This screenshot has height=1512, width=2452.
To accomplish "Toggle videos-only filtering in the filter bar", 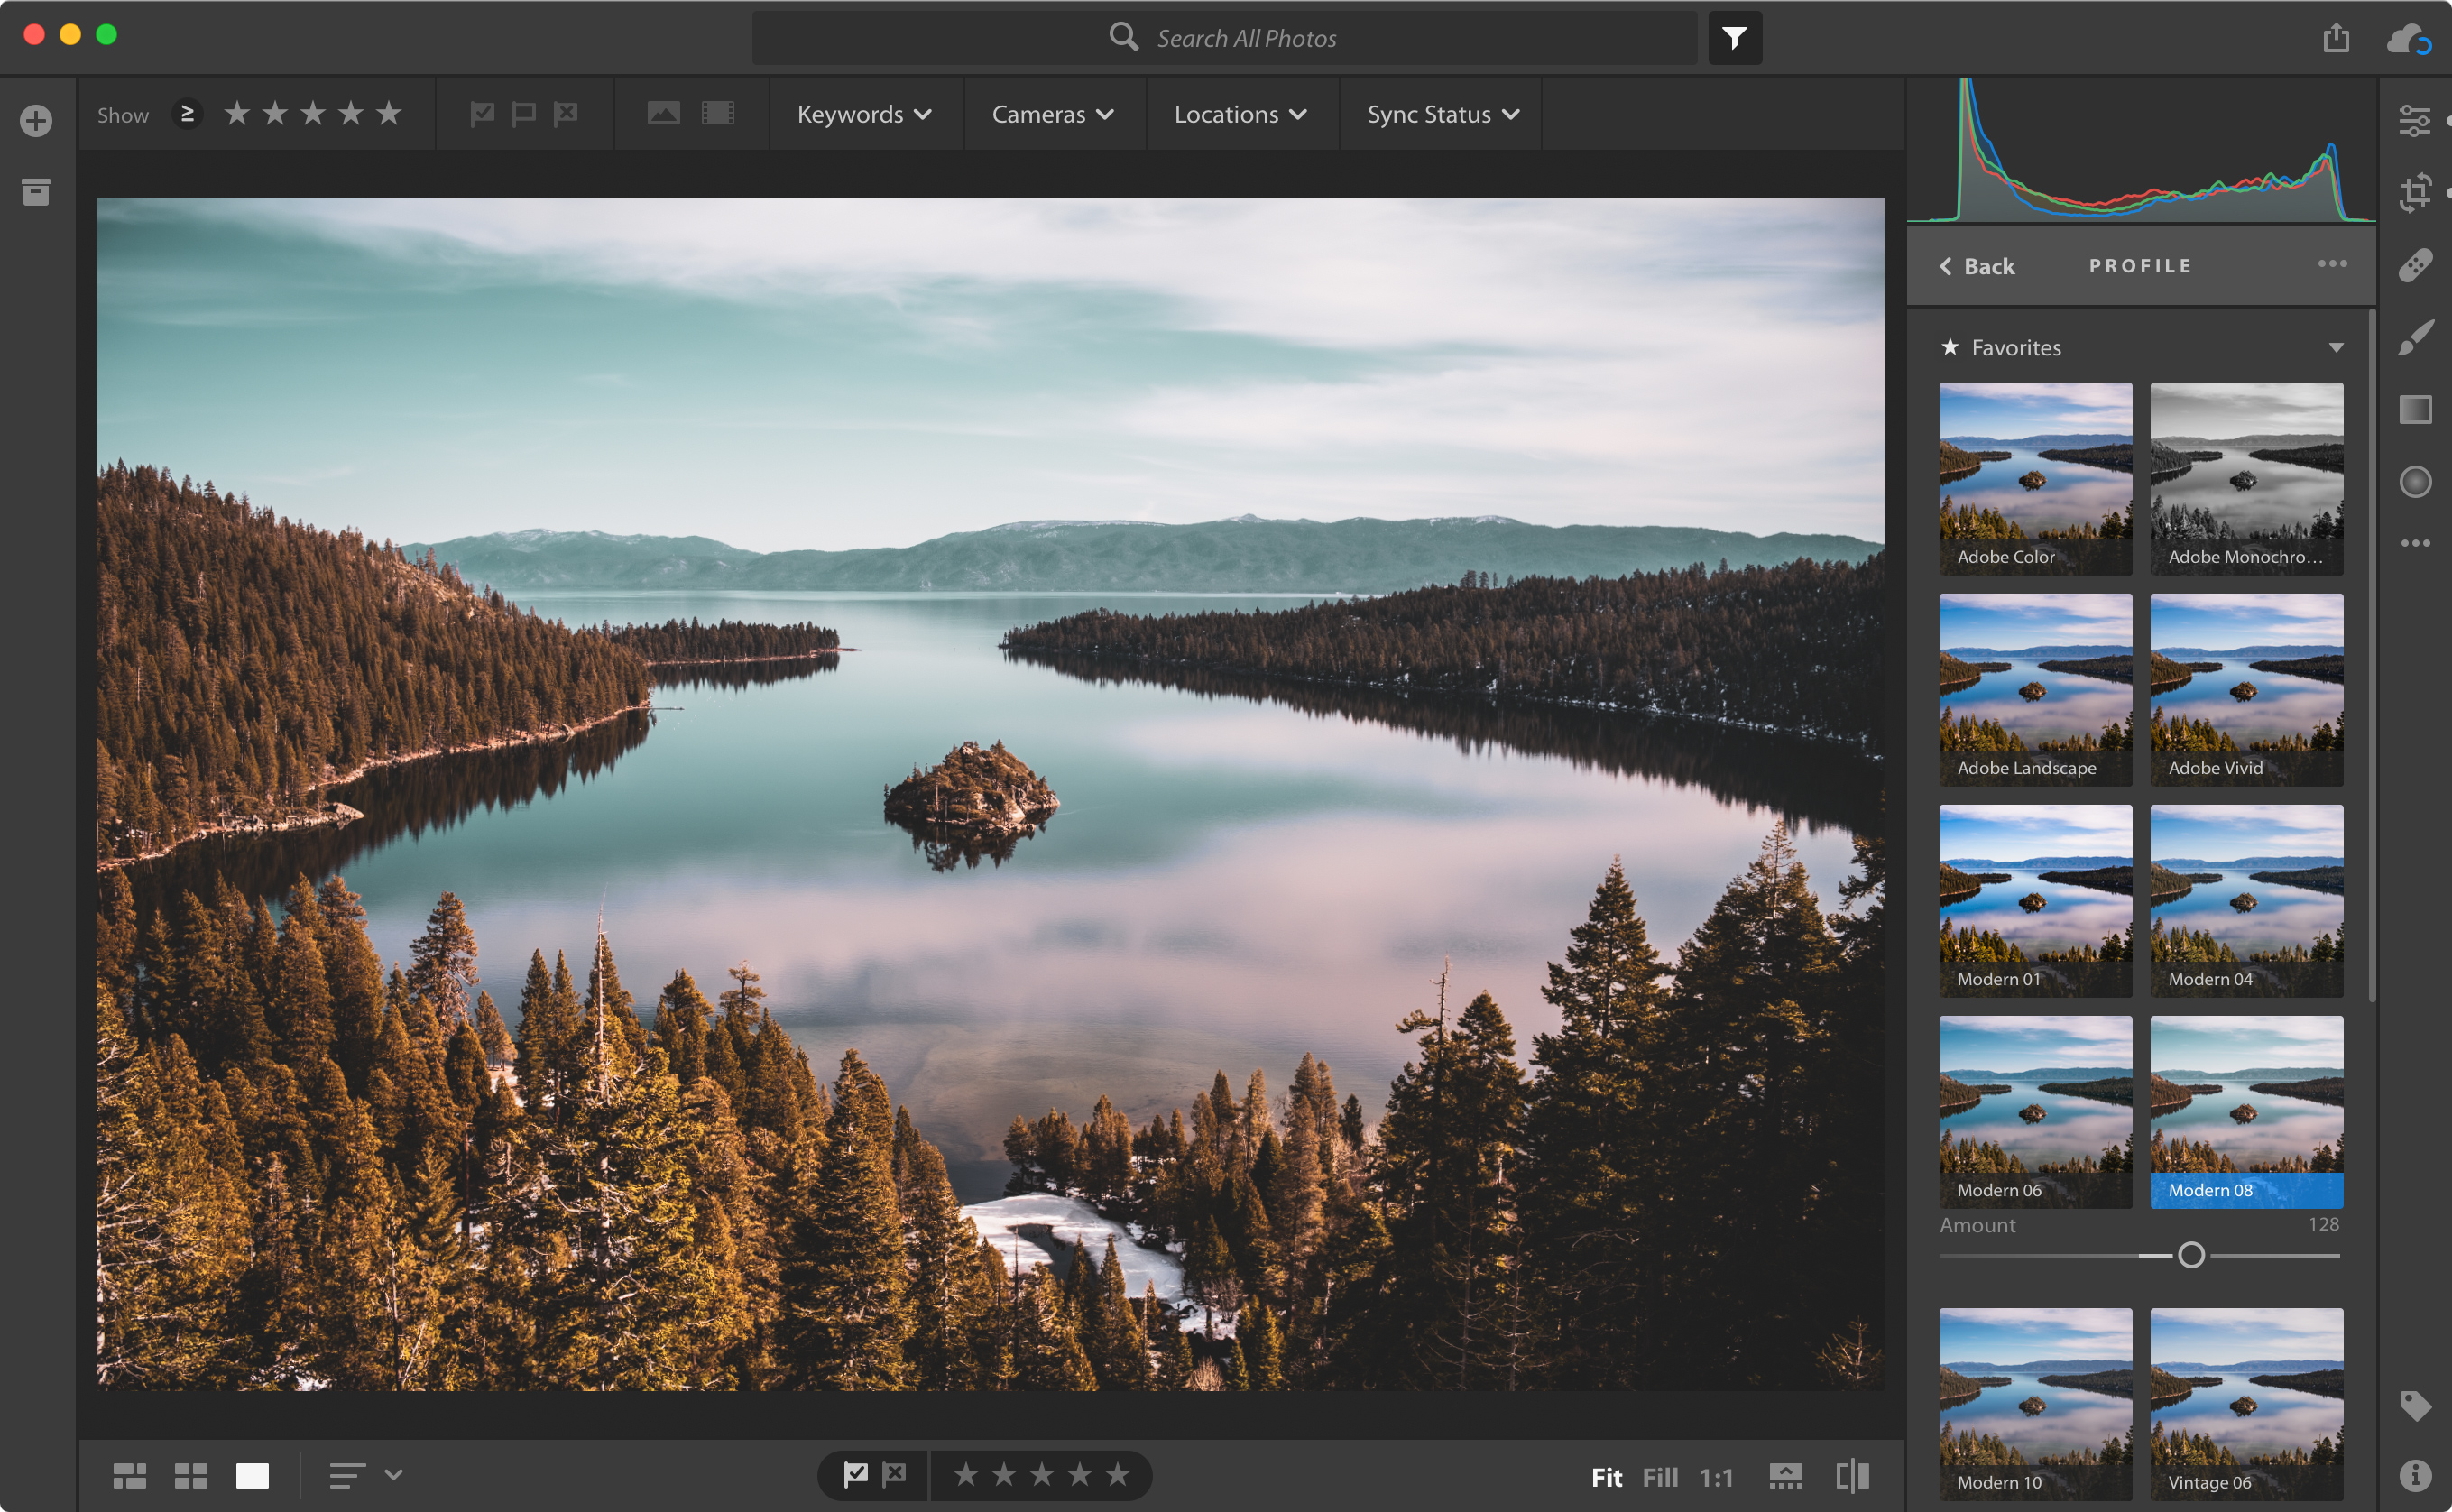I will pos(718,113).
